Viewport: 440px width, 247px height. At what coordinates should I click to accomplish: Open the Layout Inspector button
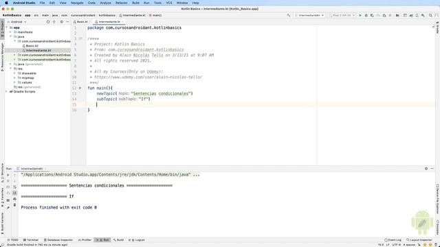click(419, 240)
